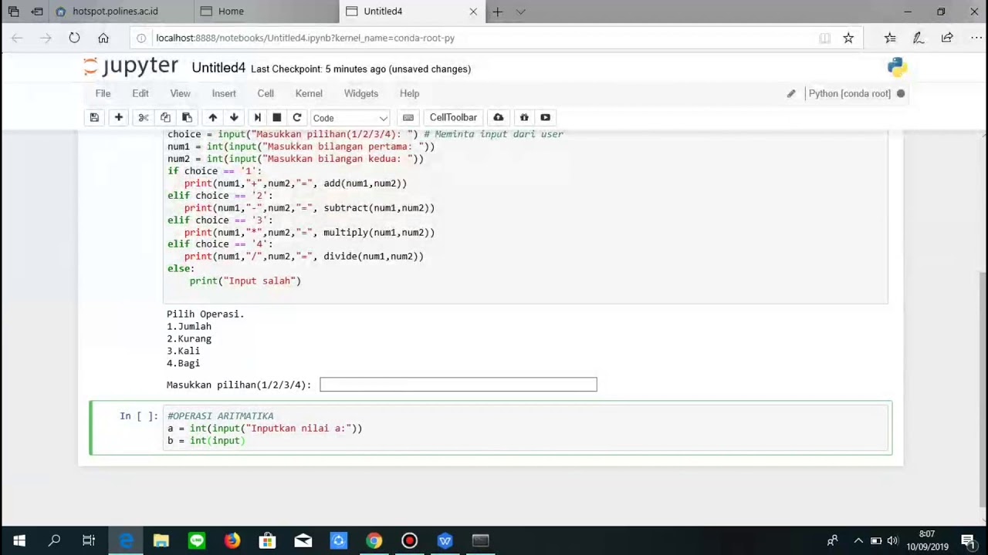Insert a cell below with the plus icon
The width and height of the screenshot is (988, 555).
pyautogui.click(x=119, y=118)
